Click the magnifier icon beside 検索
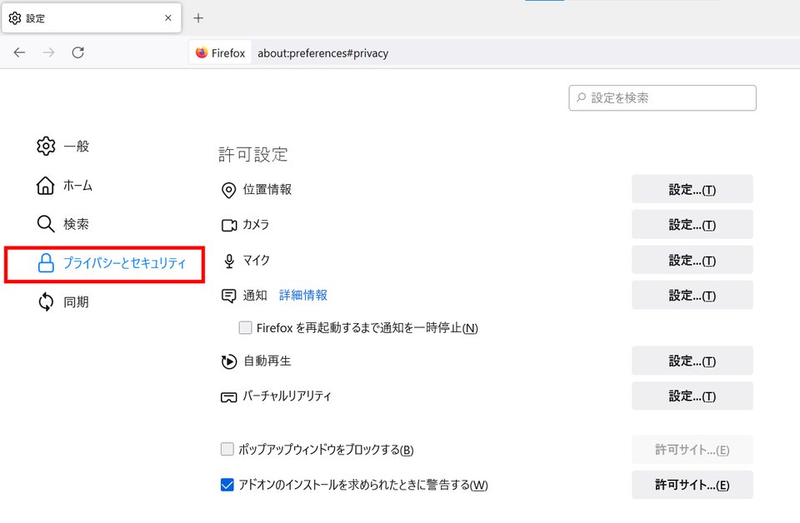Screen dimensions: 800x523 46,224
